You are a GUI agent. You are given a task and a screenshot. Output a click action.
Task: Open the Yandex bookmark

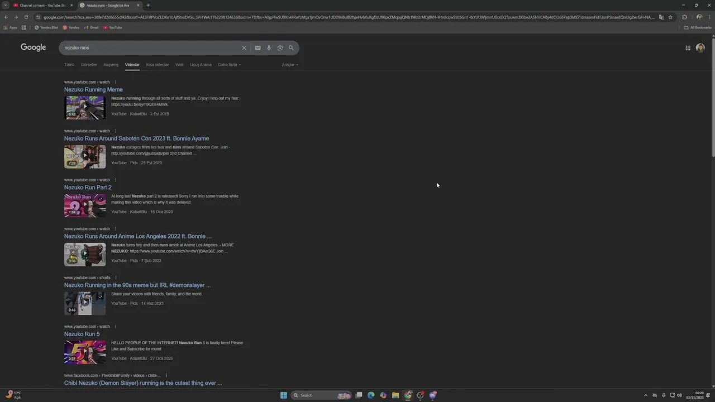pyautogui.click(x=71, y=27)
